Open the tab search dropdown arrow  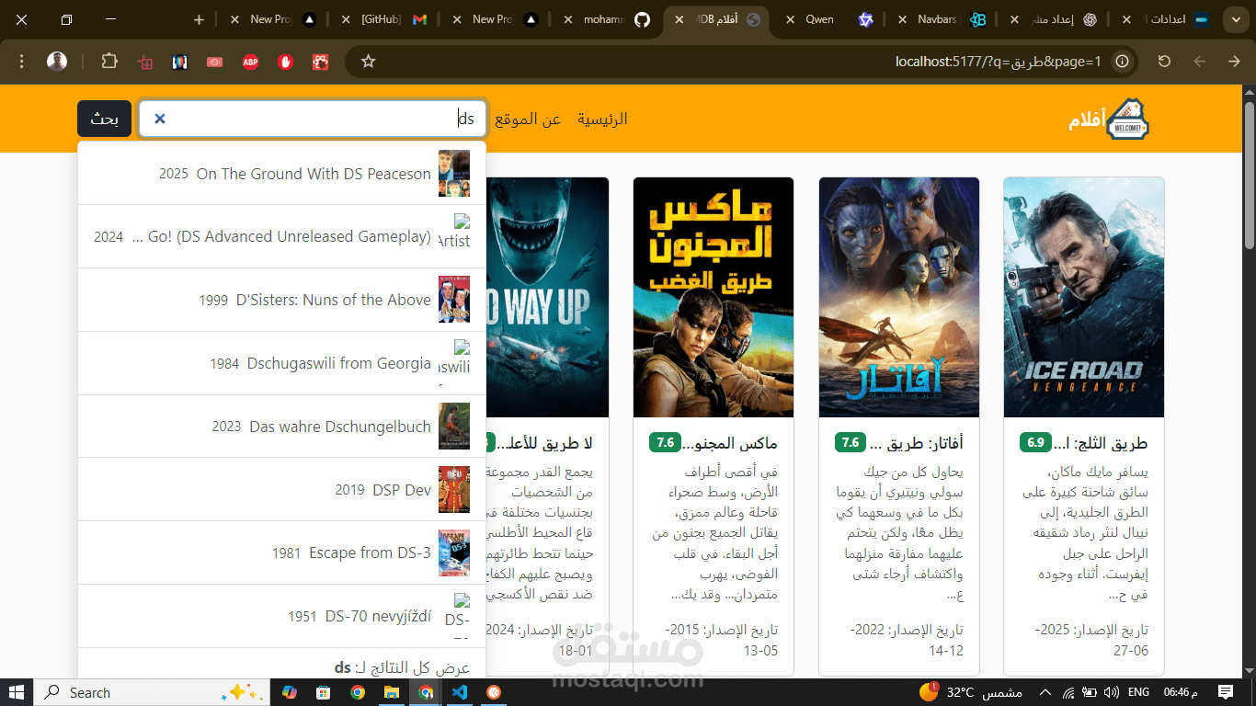point(1236,19)
